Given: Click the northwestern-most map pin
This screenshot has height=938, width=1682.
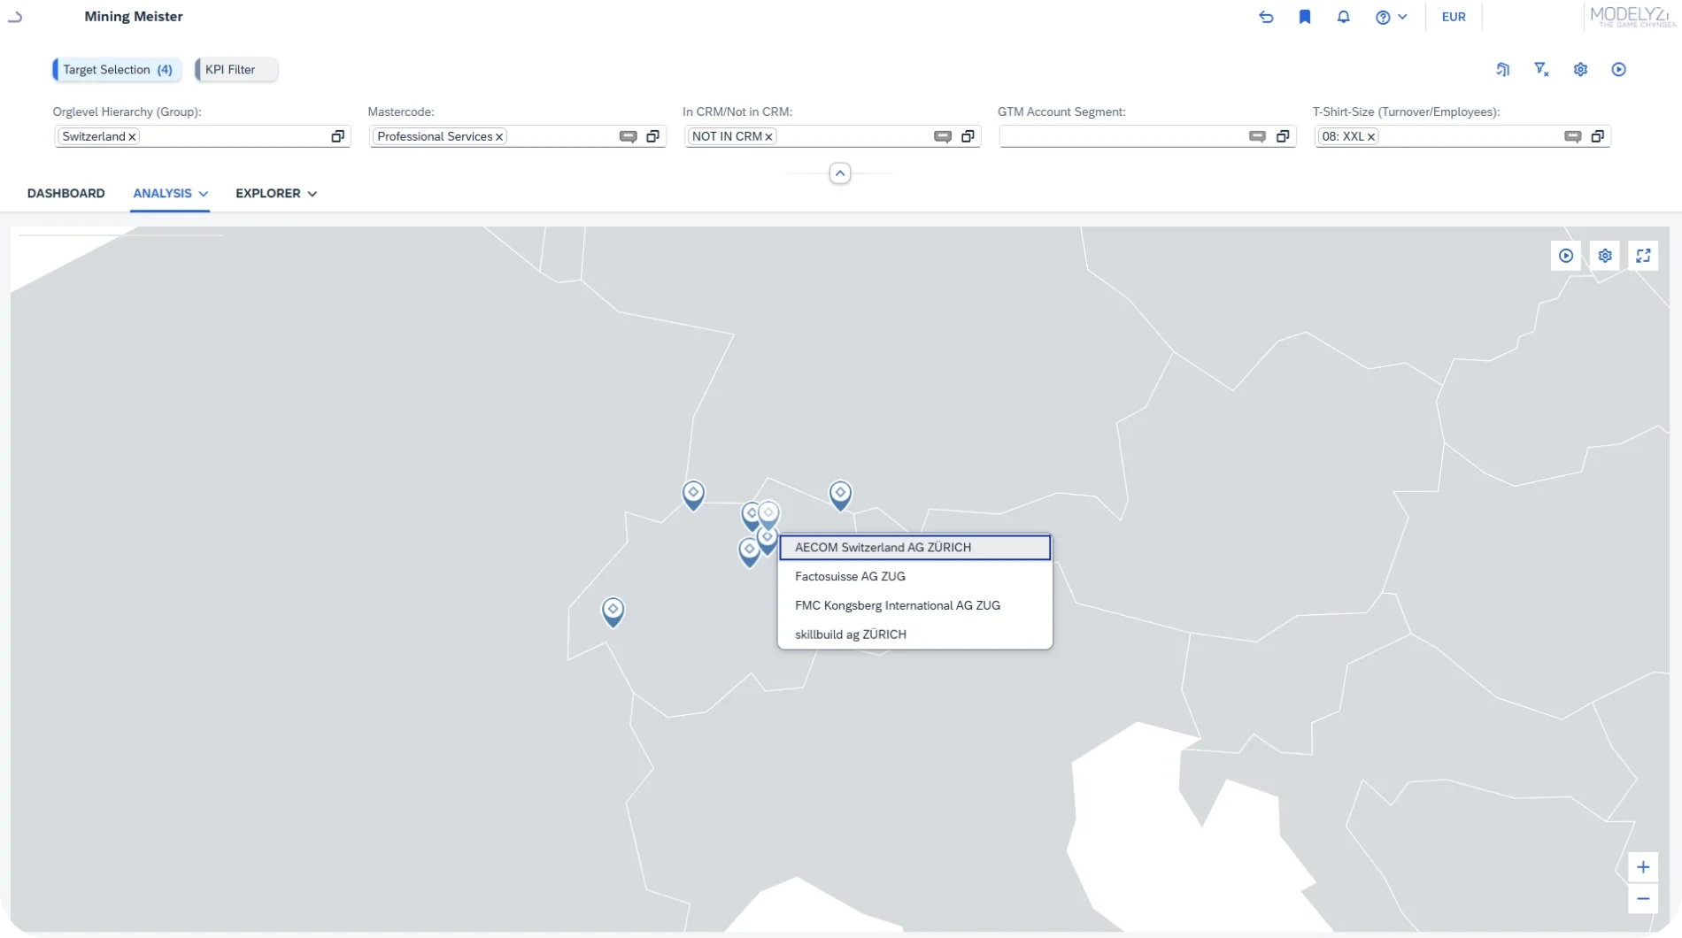Looking at the screenshot, I should (x=693, y=495).
